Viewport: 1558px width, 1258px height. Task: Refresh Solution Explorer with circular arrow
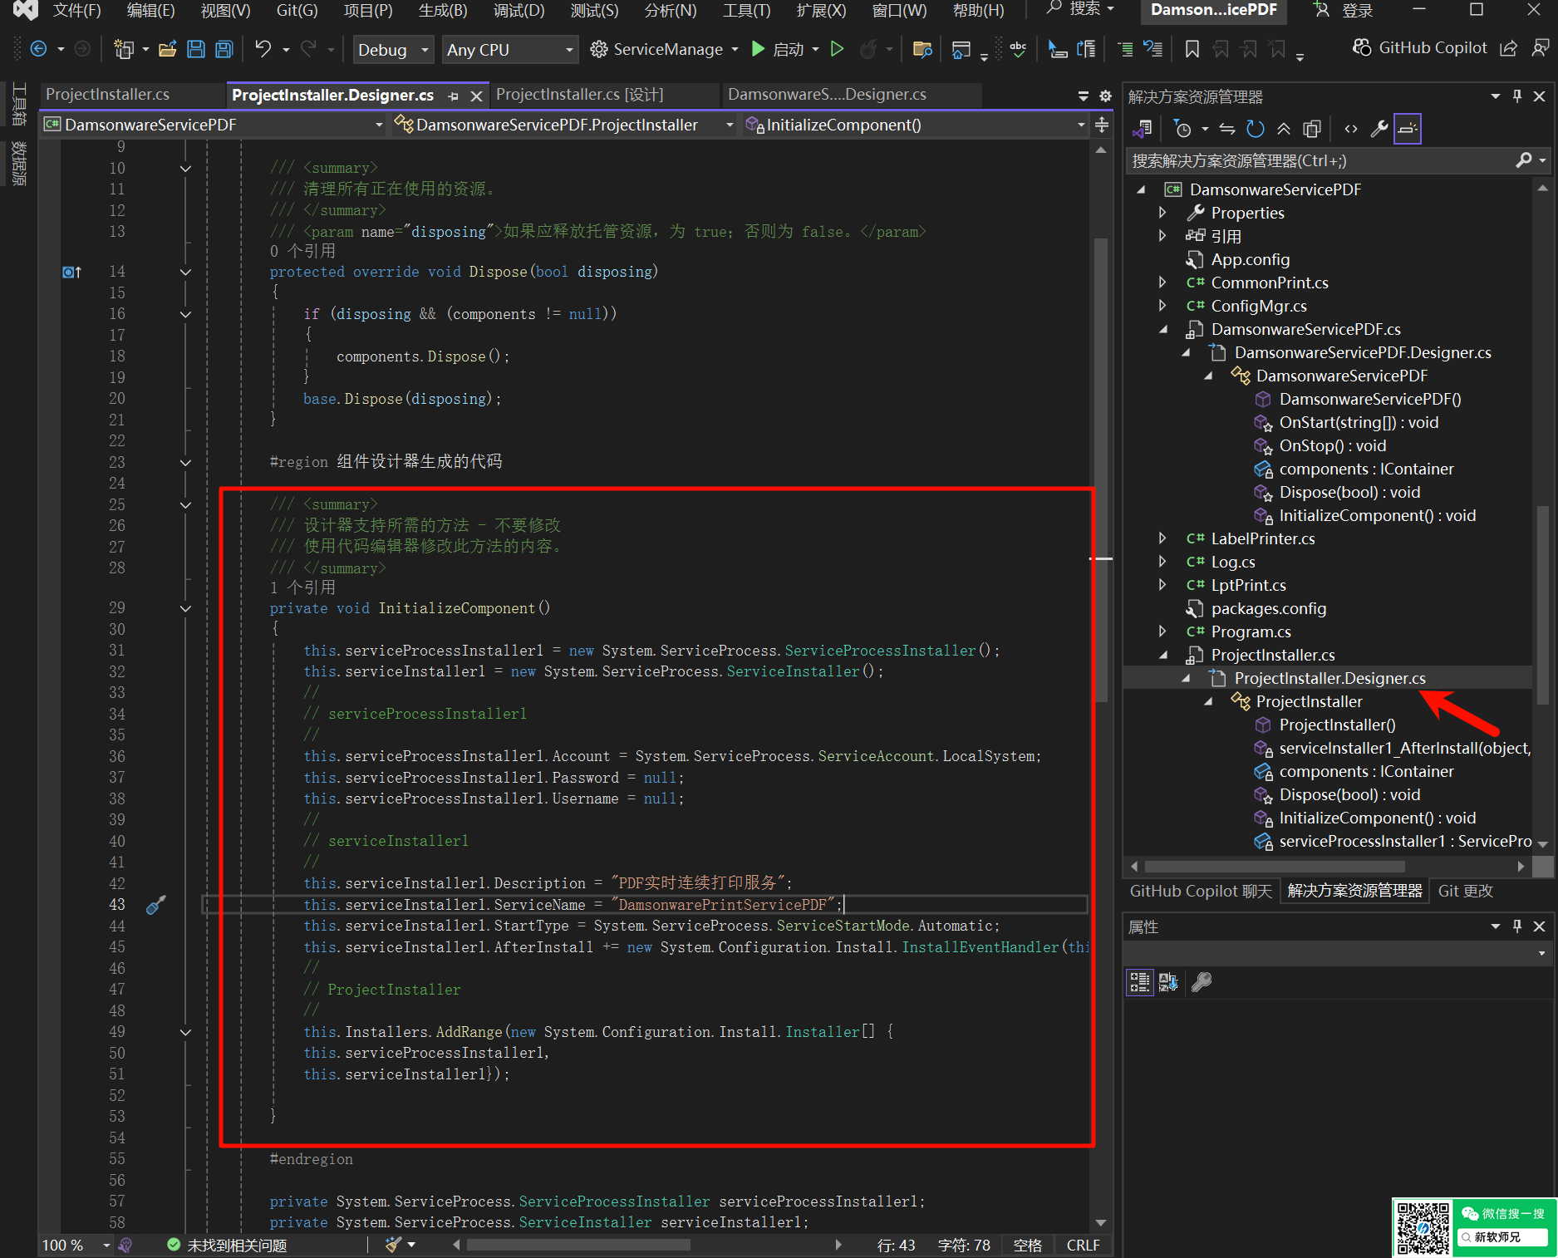tap(1255, 129)
